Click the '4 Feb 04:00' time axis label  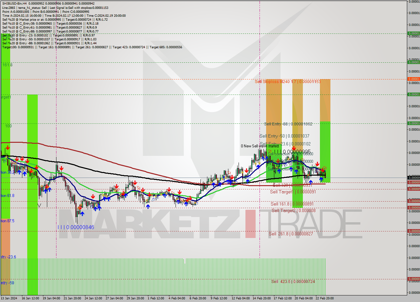(177, 298)
